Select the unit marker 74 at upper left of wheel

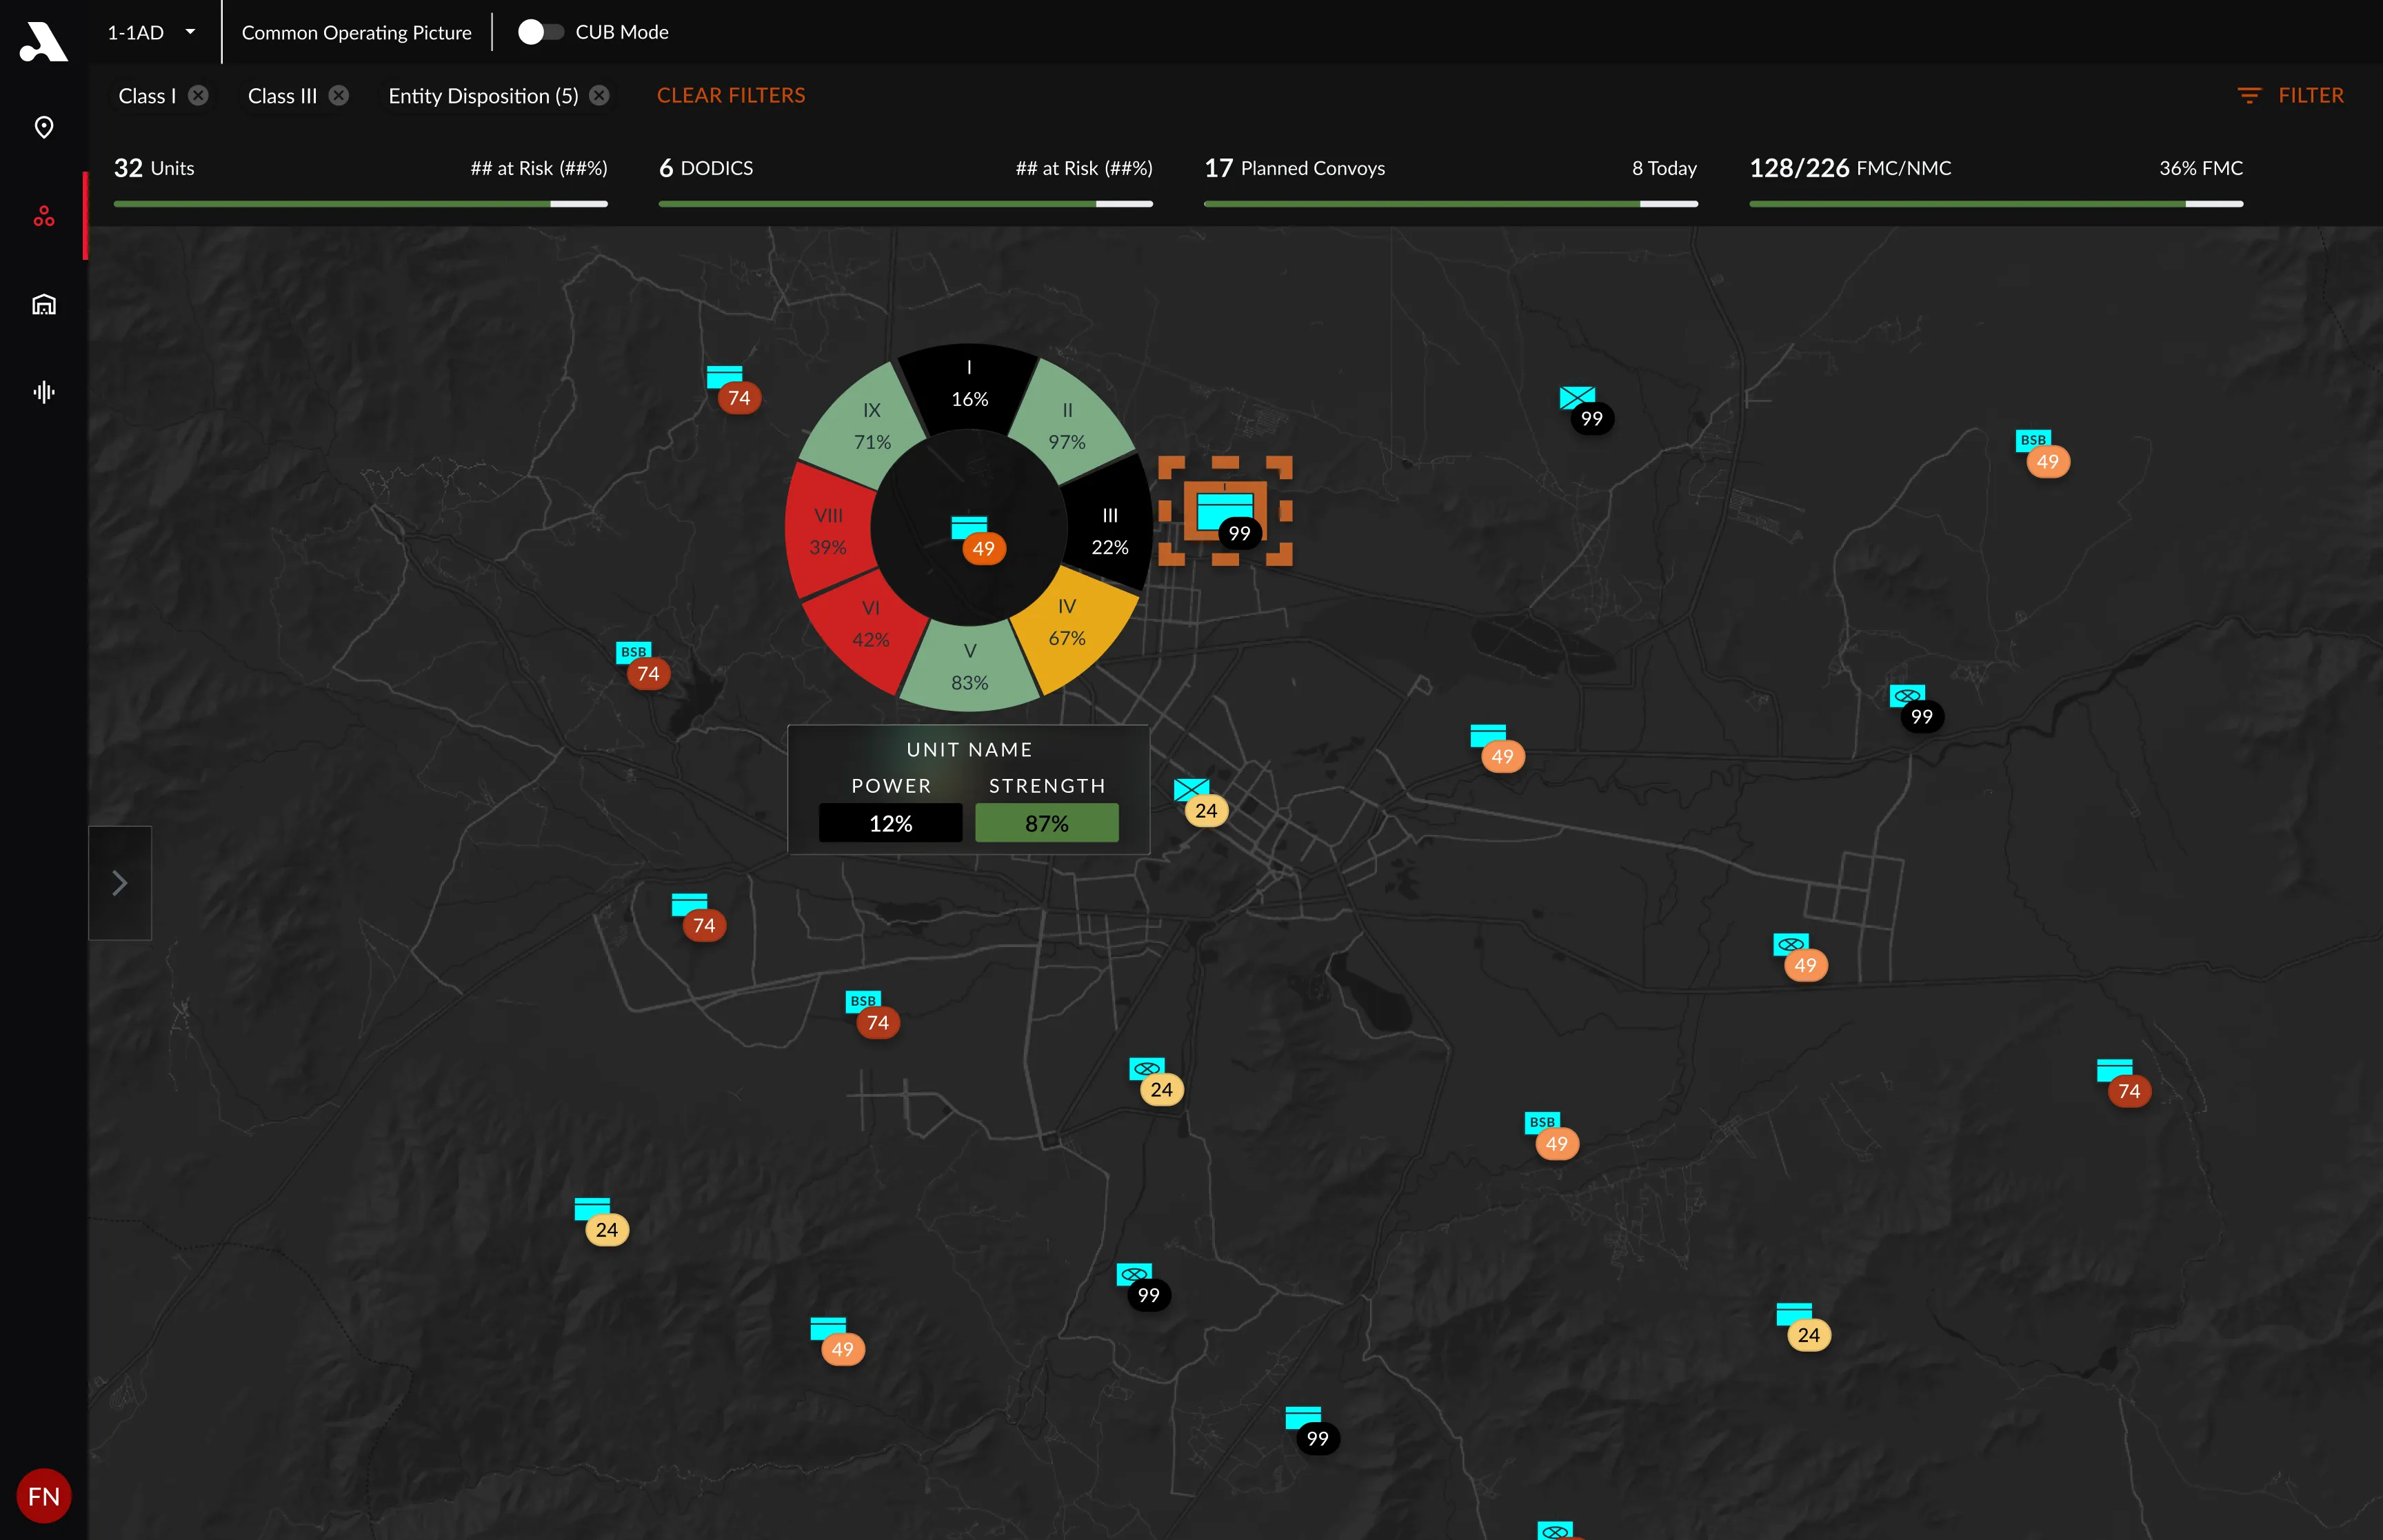click(733, 390)
